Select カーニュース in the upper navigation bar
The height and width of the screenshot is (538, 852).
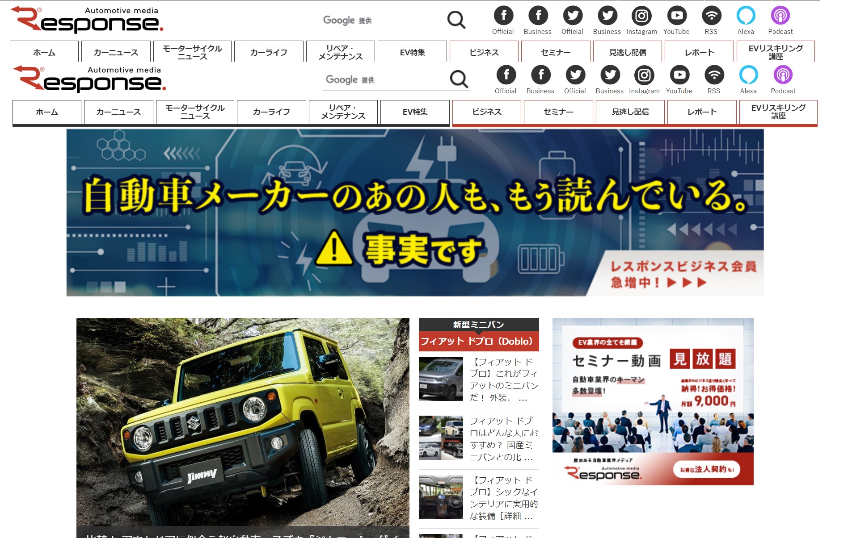(116, 52)
